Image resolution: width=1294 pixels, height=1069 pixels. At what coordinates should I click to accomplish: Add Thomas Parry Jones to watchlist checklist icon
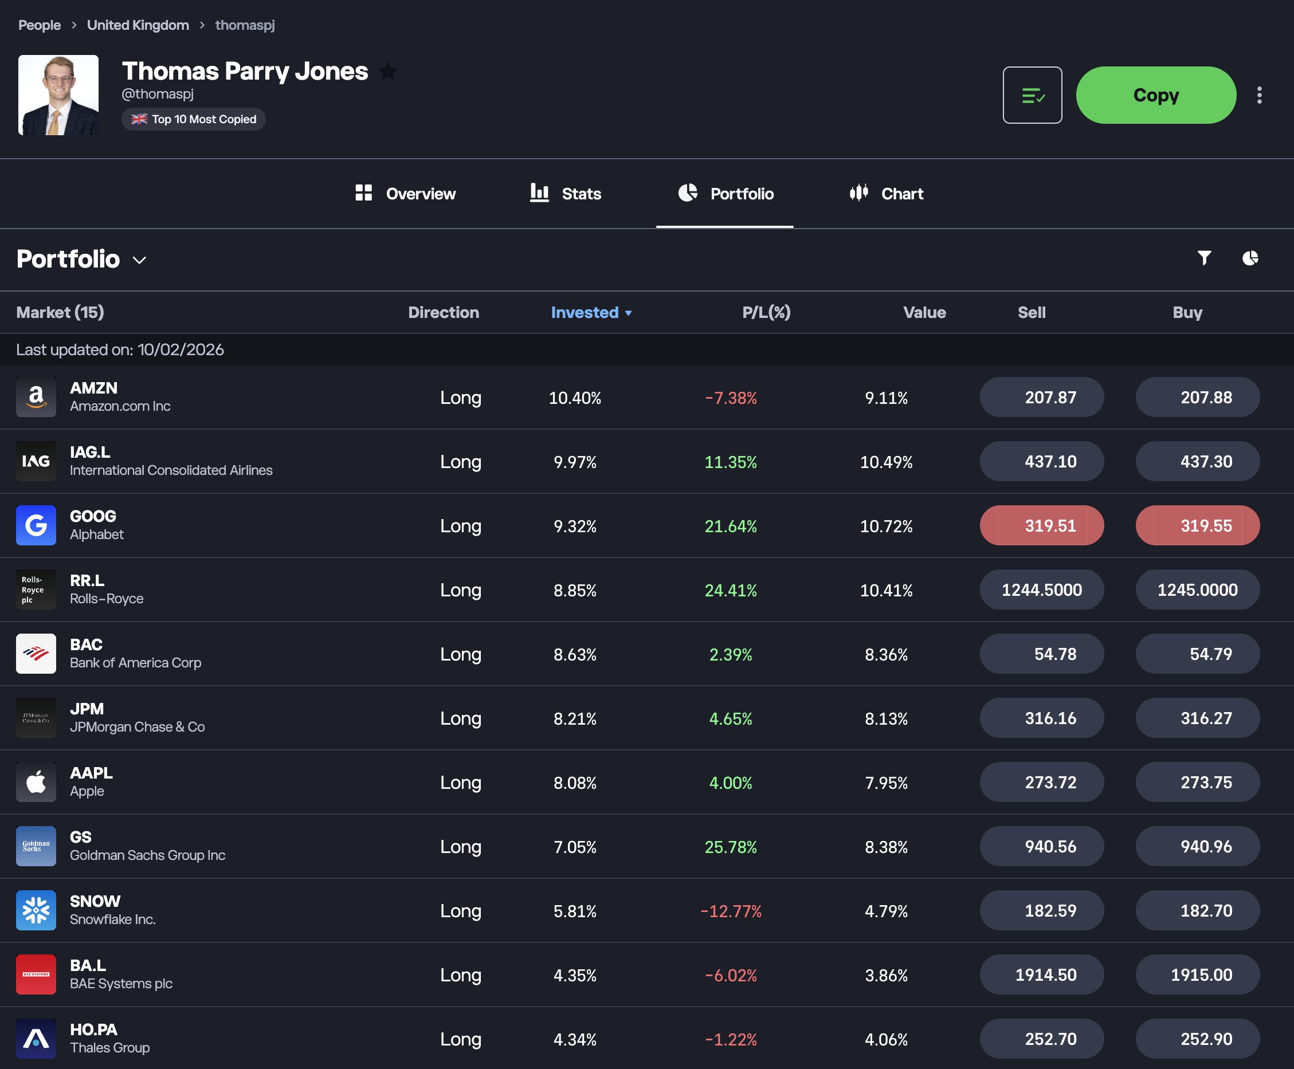tap(1032, 96)
